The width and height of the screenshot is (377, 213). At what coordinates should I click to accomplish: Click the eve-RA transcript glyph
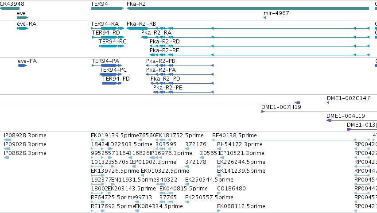coord(23,28)
